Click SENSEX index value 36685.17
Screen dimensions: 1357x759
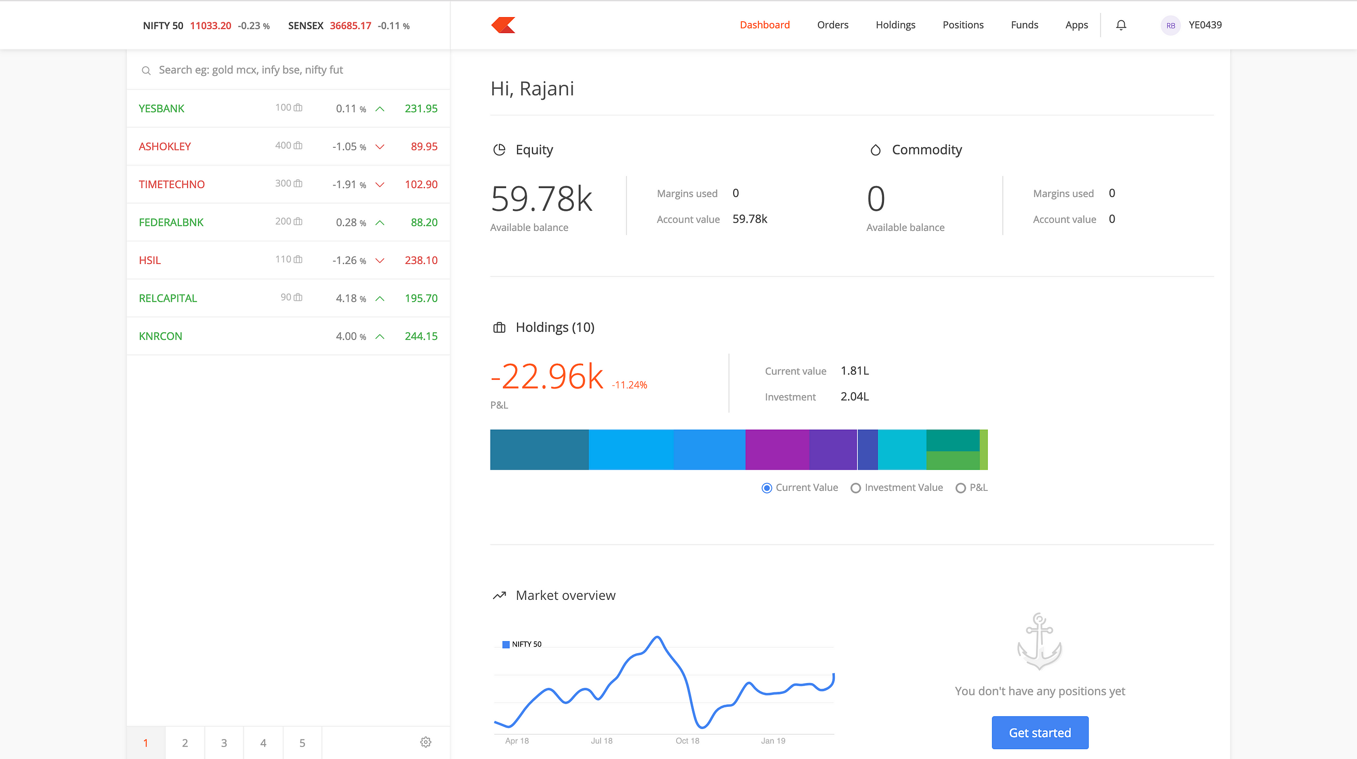pyautogui.click(x=350, y=26)
